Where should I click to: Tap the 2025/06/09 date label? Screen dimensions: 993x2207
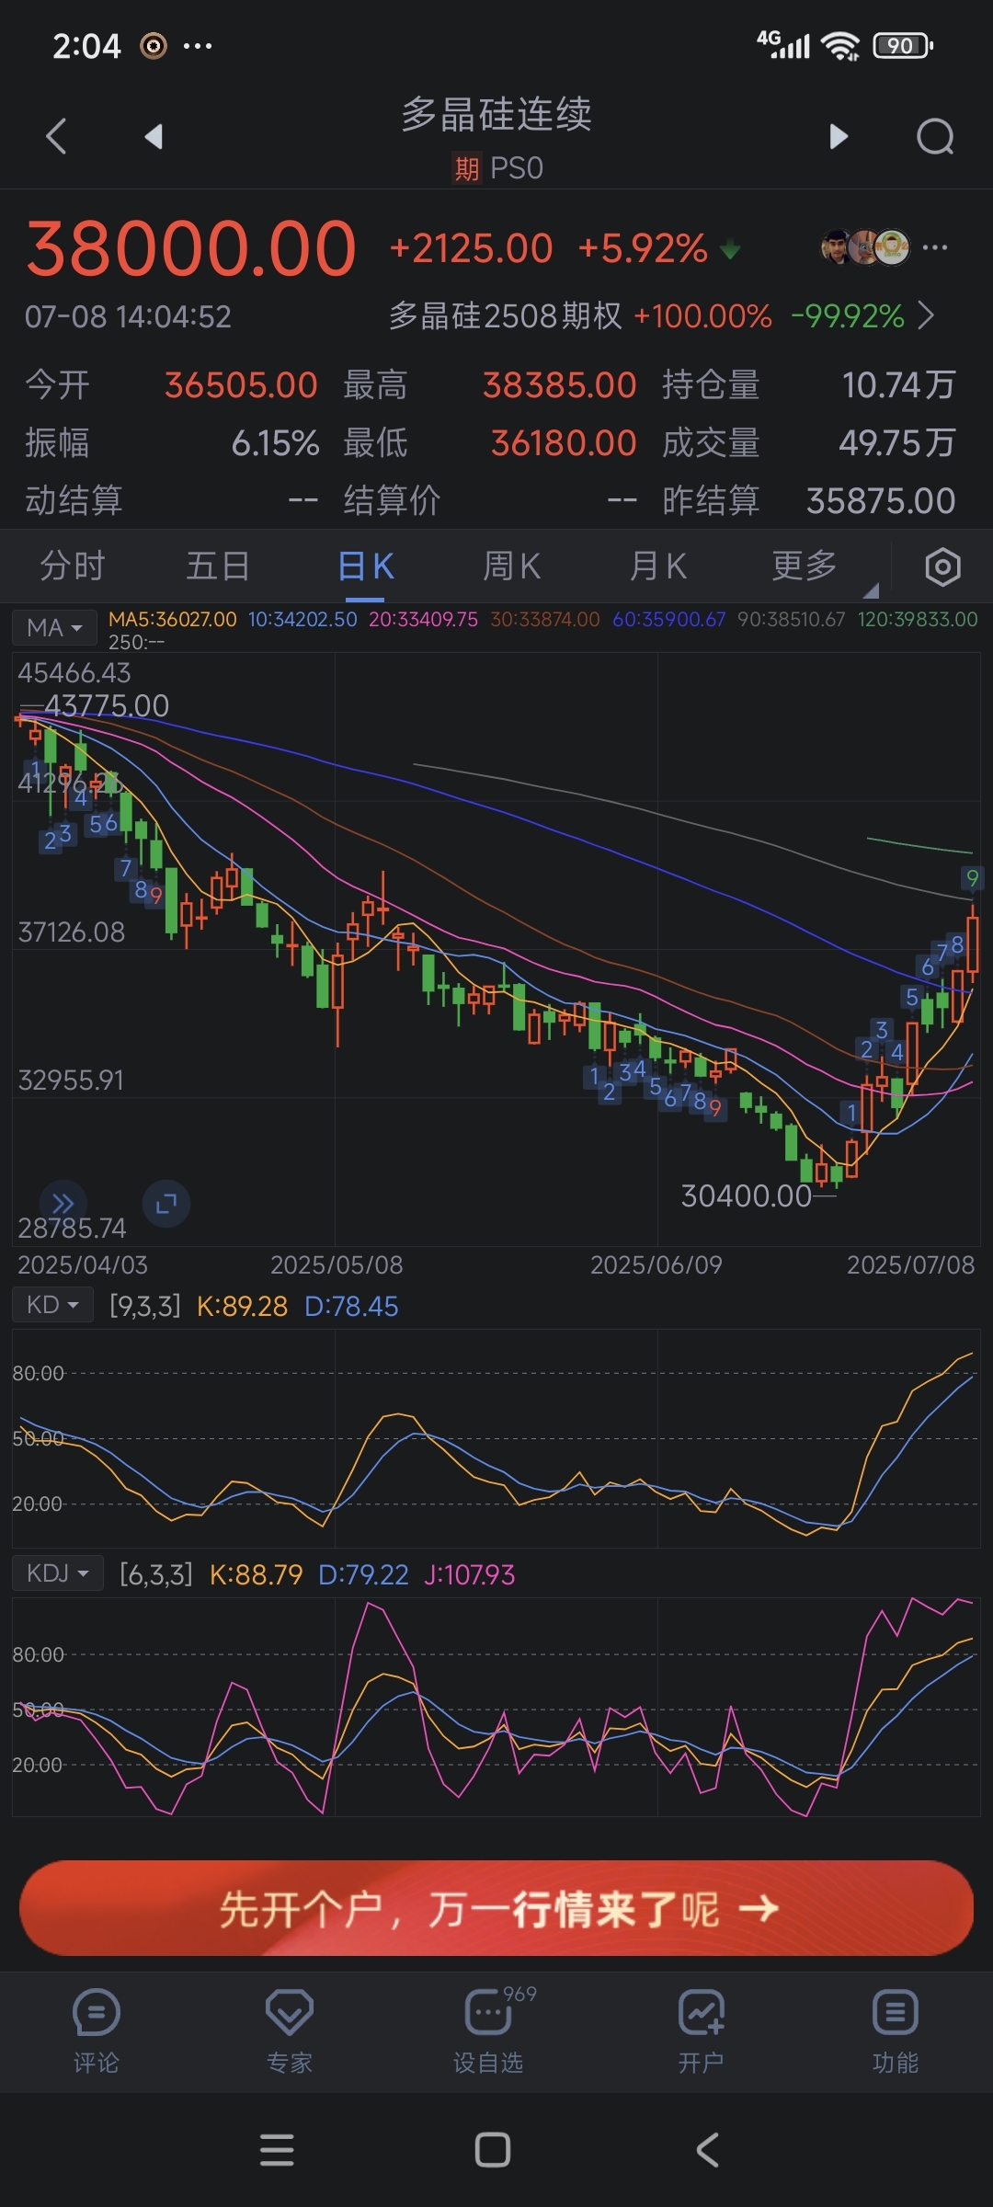pyautogui.click(x=656, y=1265)
